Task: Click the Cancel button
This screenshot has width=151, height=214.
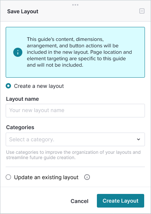Action: pyautogui.click(x=79, y=201)
